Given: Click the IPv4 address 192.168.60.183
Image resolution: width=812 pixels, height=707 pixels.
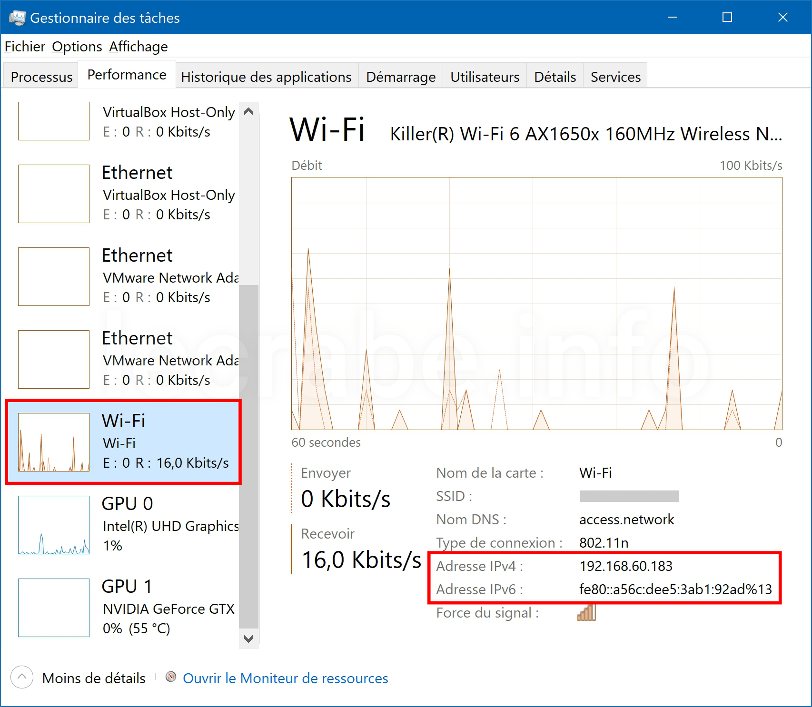Looking at the screenshot, I should (x=626, y=566).
